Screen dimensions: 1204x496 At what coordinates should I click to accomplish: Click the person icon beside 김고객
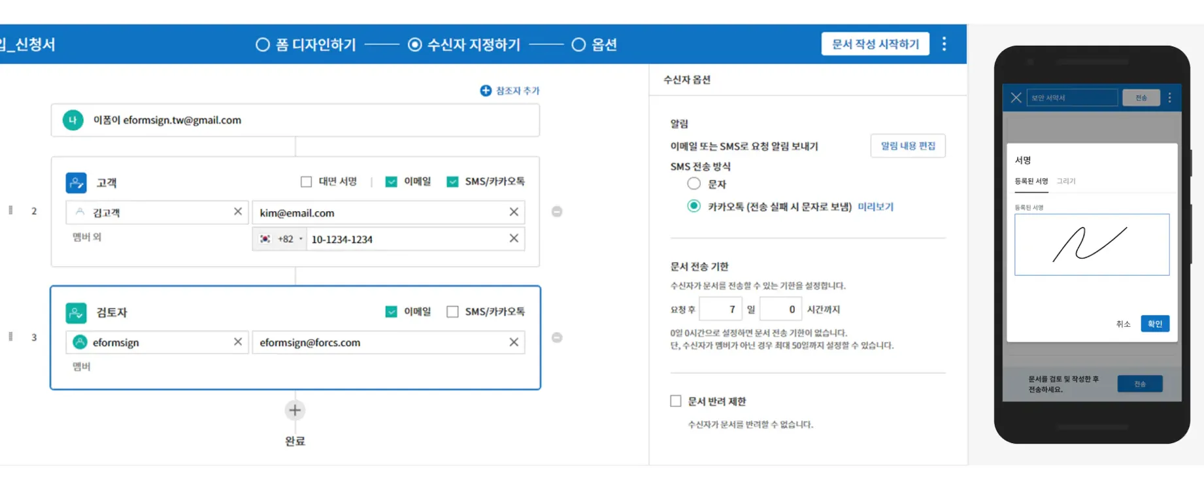[x=80, y=212]
